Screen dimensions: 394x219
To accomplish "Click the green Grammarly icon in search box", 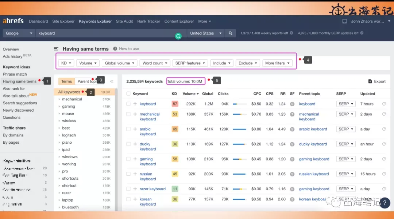I will pos(178,36).
